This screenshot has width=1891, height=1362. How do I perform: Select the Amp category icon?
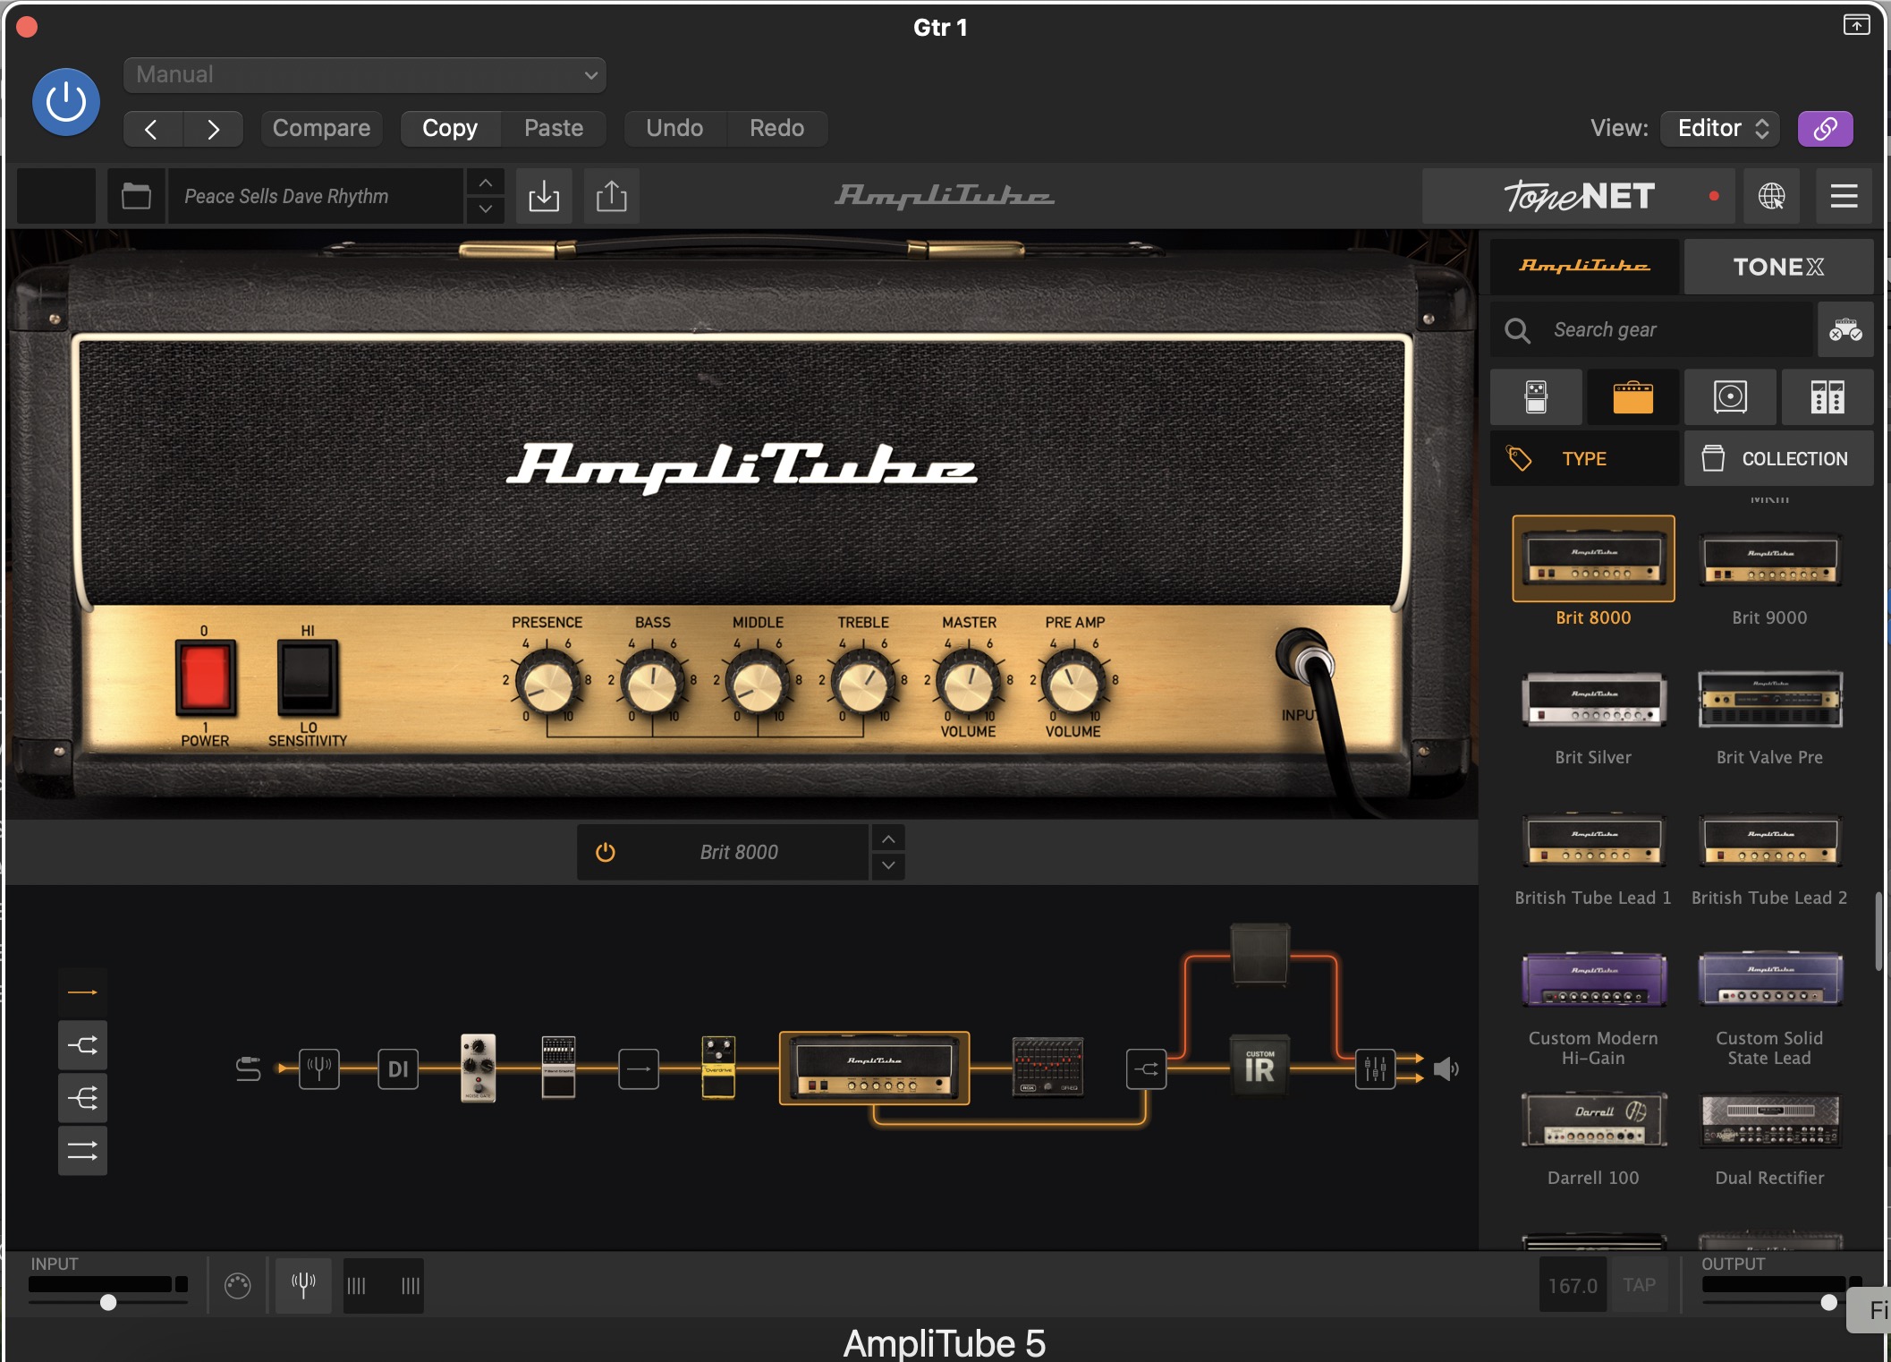click(1632, 396)
